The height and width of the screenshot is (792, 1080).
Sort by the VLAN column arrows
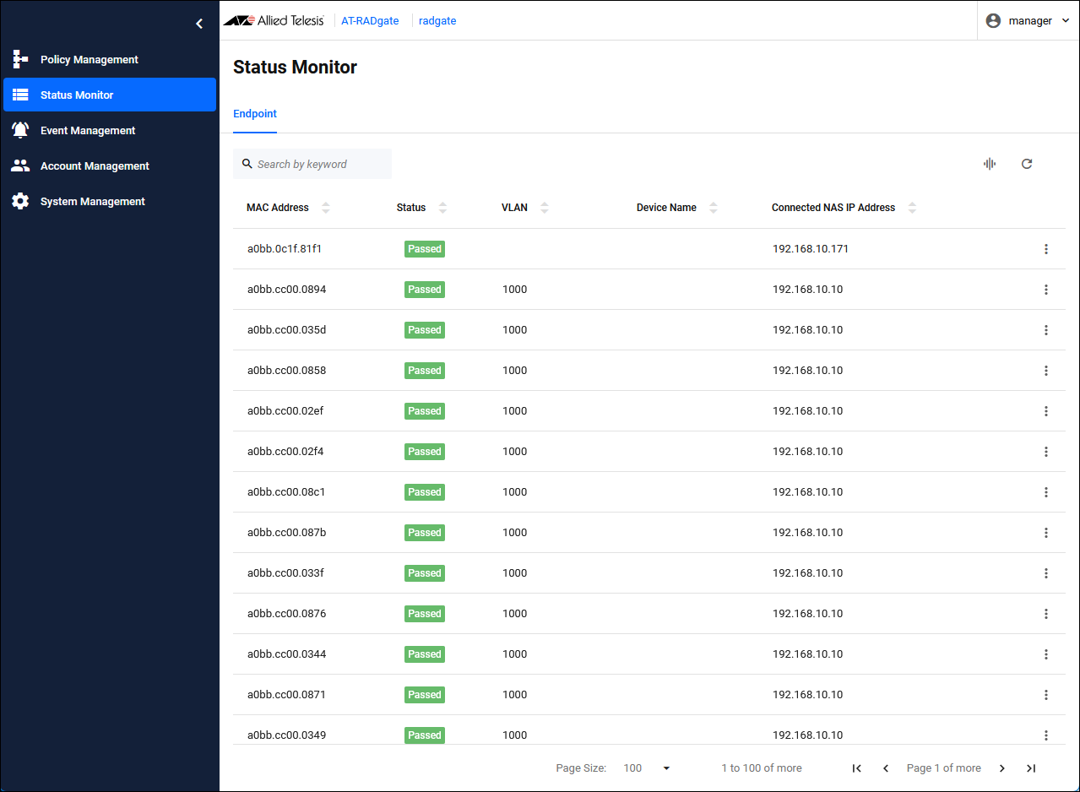pyautogui.click(x=544, y=208)
